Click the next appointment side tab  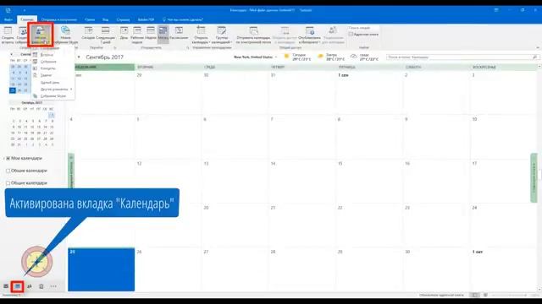[534, 178]
